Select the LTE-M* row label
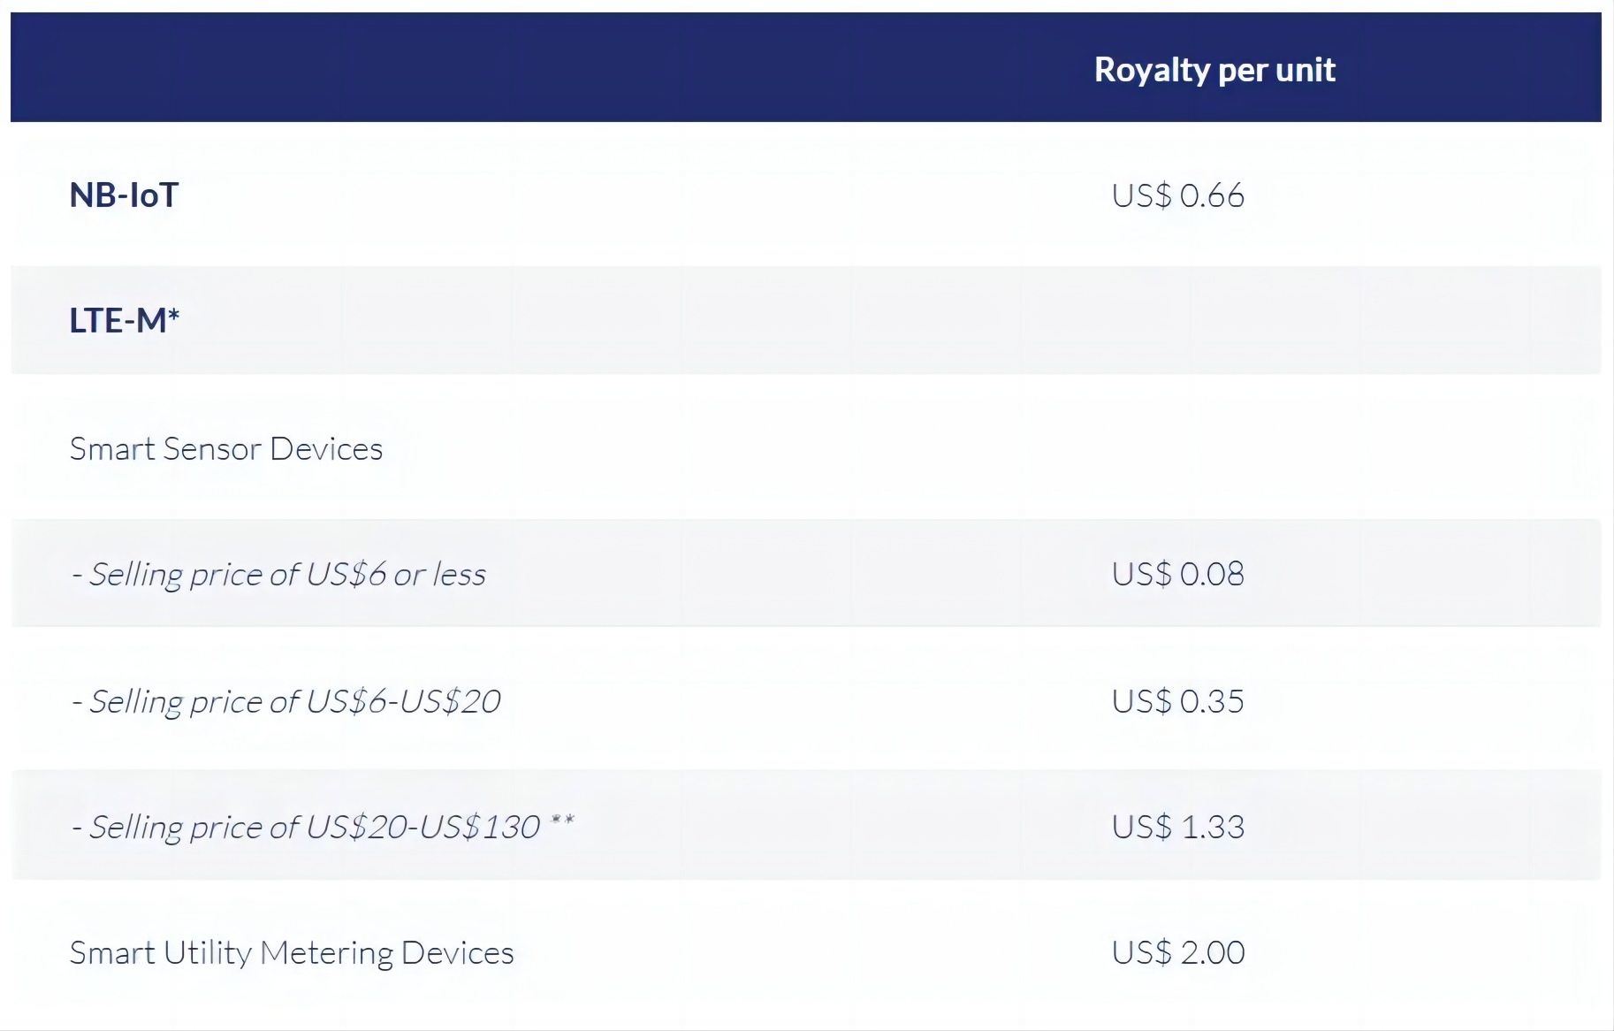Screen dimensions: 1614x1031 (x=125, y=320)
